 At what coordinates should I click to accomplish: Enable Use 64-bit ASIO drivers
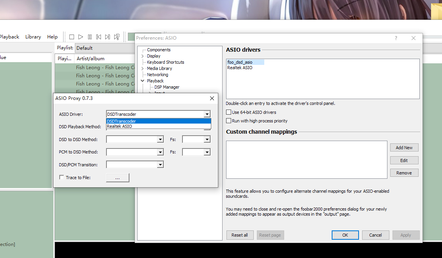click(229, 112)
